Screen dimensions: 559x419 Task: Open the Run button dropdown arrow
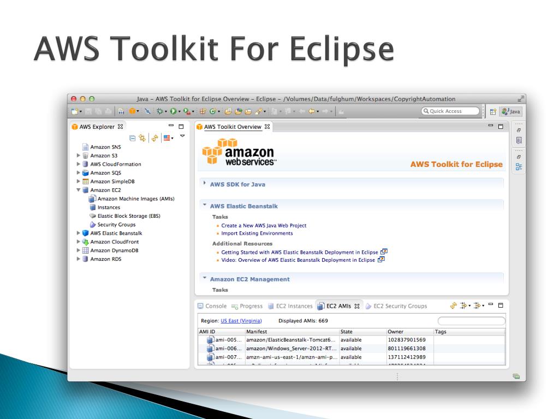coord(179,111)
